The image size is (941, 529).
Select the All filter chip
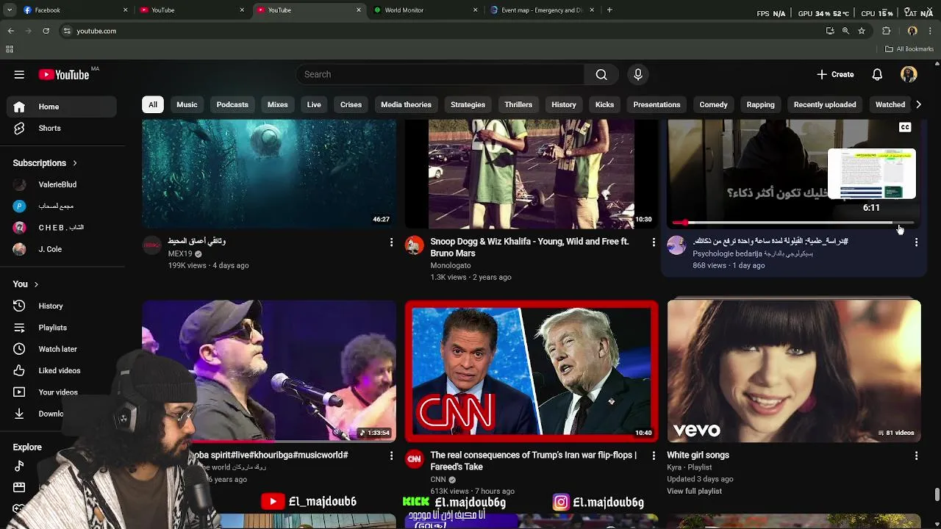pos(153,104)
